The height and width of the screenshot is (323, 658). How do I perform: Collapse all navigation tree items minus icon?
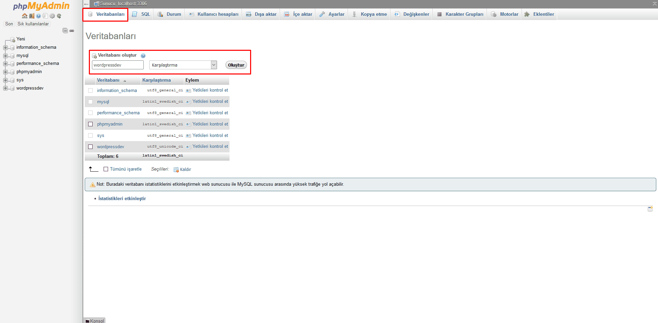pyautogui.click(x=65, y=31)
